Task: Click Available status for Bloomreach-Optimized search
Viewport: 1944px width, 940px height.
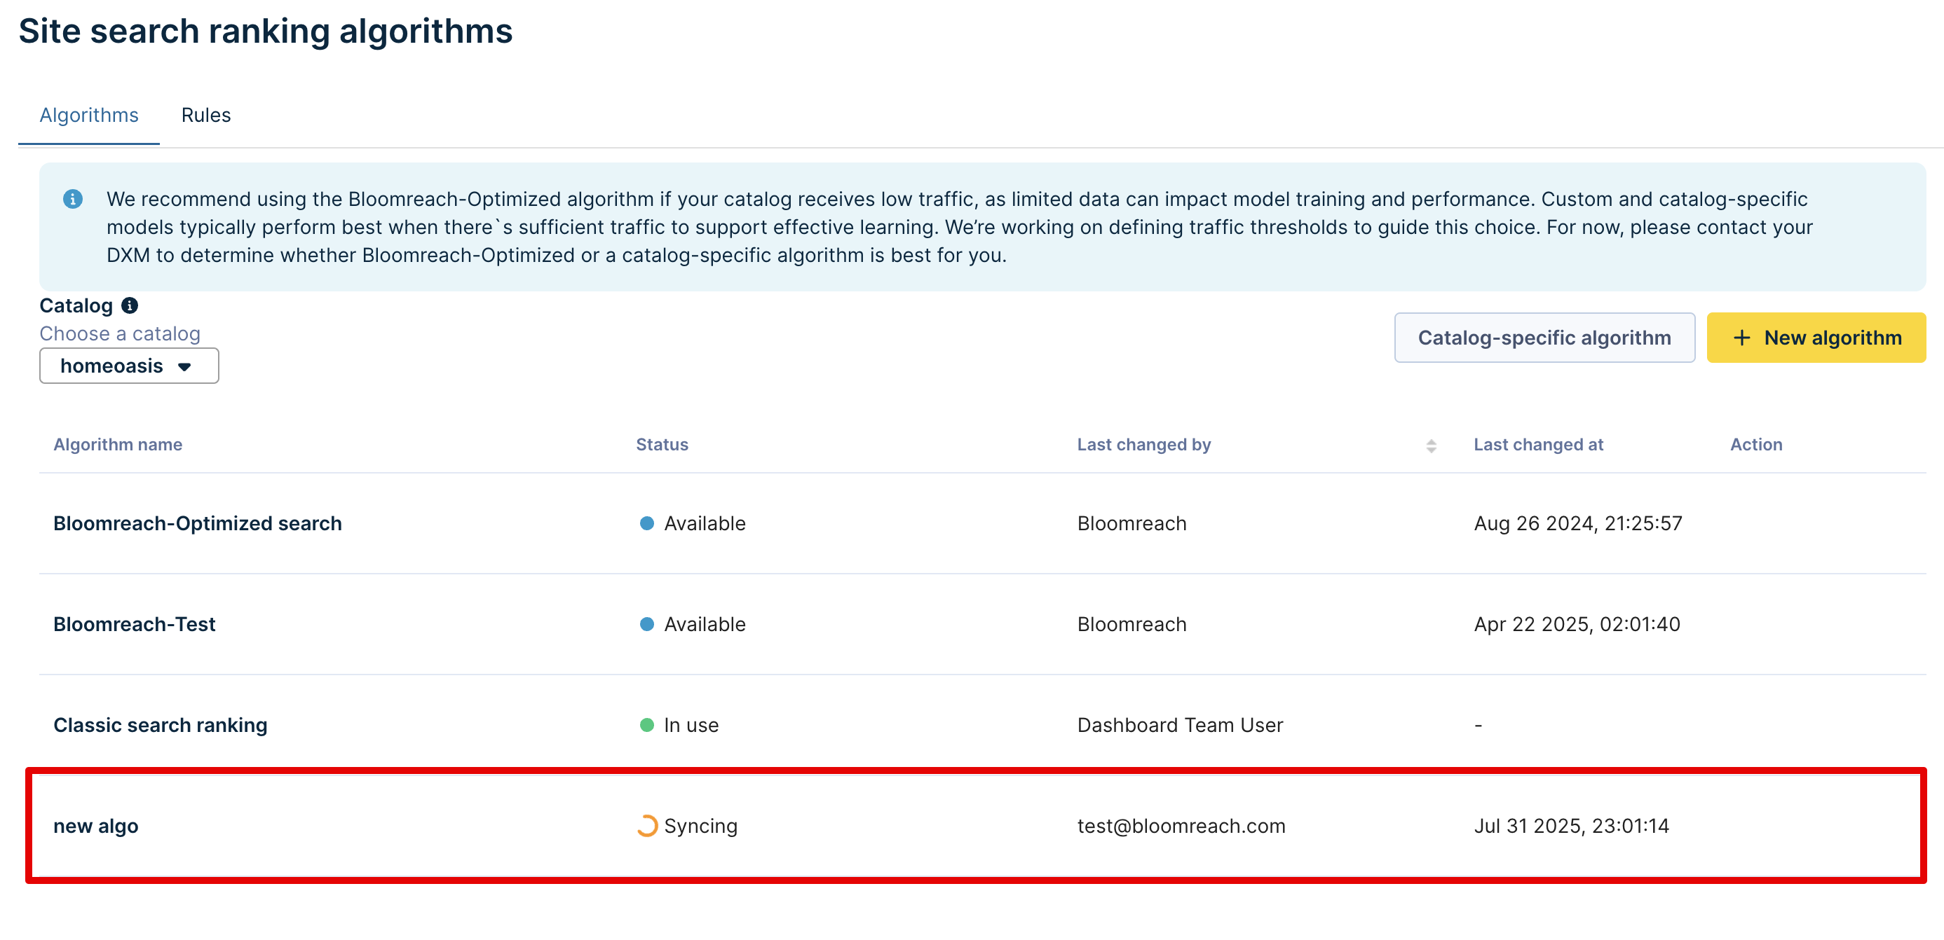Action: coord(704,523)
